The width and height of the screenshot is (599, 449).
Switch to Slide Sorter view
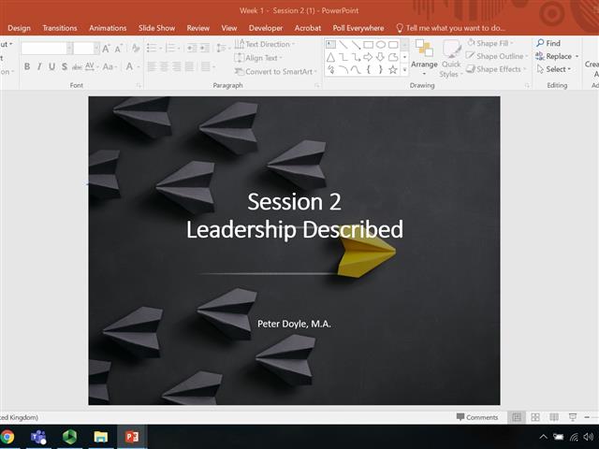coord(535,417)
